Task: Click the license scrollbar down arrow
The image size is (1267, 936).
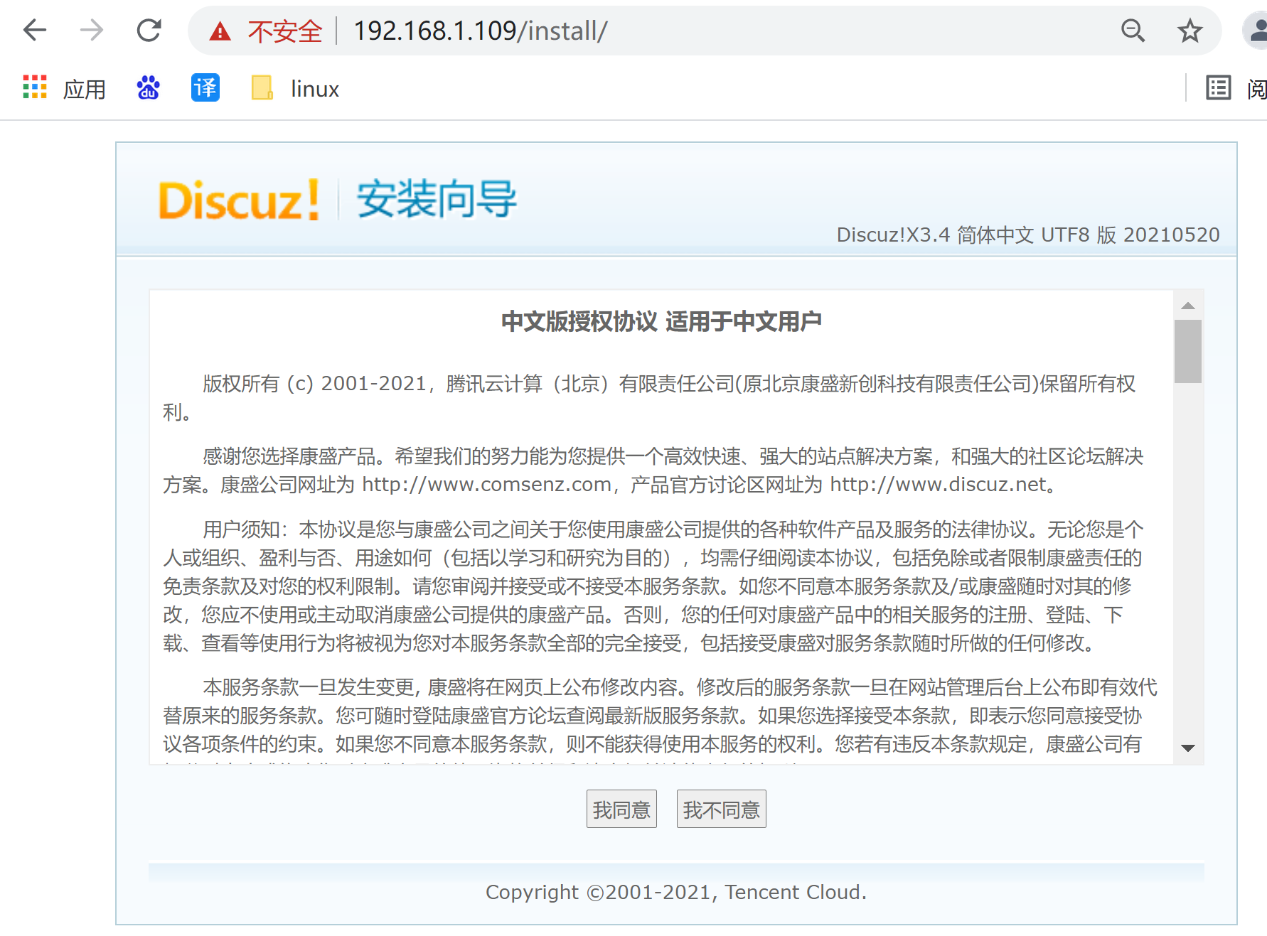Action: pos(1187,748)
